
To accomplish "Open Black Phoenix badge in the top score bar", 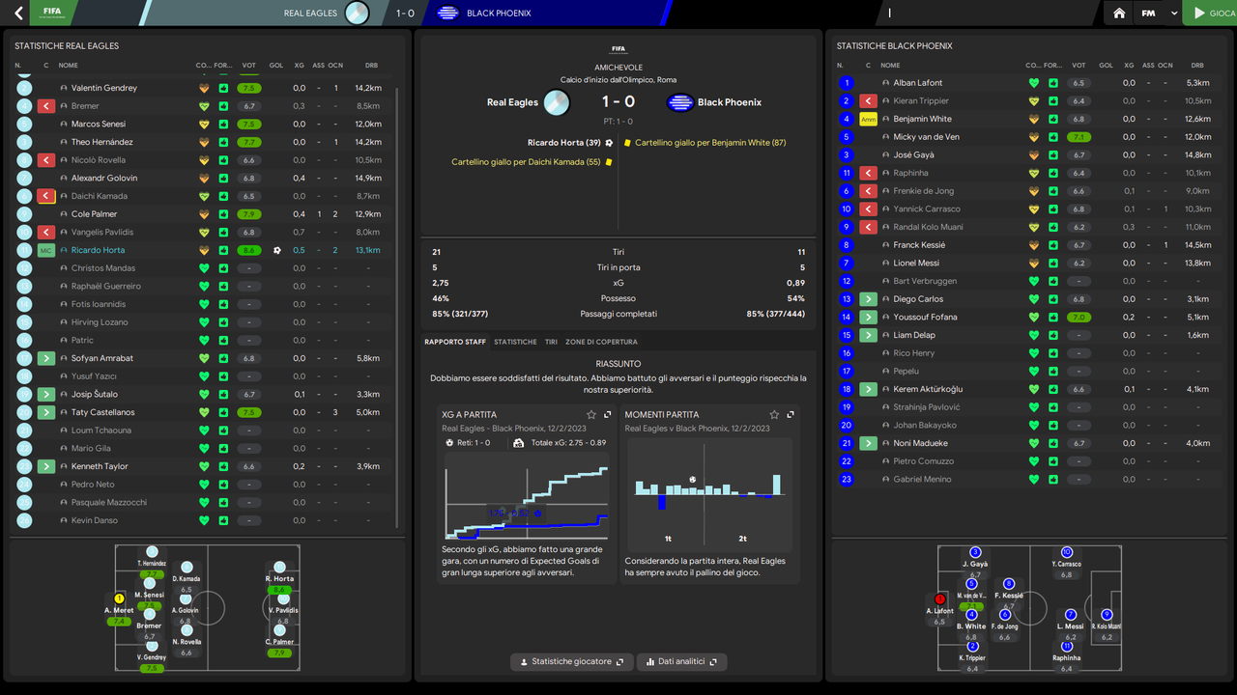I will [447, 14].
